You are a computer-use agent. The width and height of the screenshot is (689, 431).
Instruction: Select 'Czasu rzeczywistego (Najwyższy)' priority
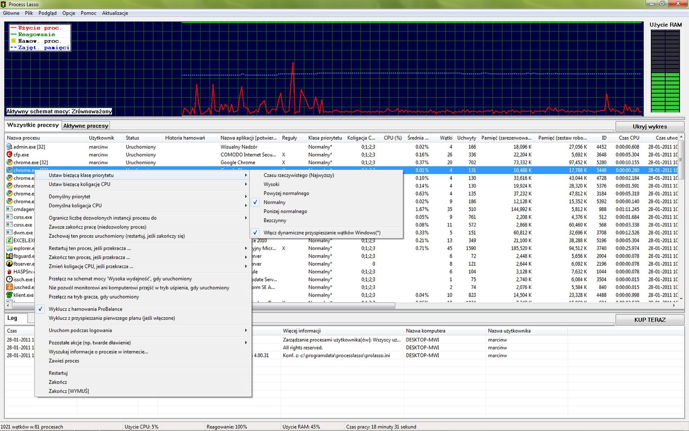click(326, 175)
